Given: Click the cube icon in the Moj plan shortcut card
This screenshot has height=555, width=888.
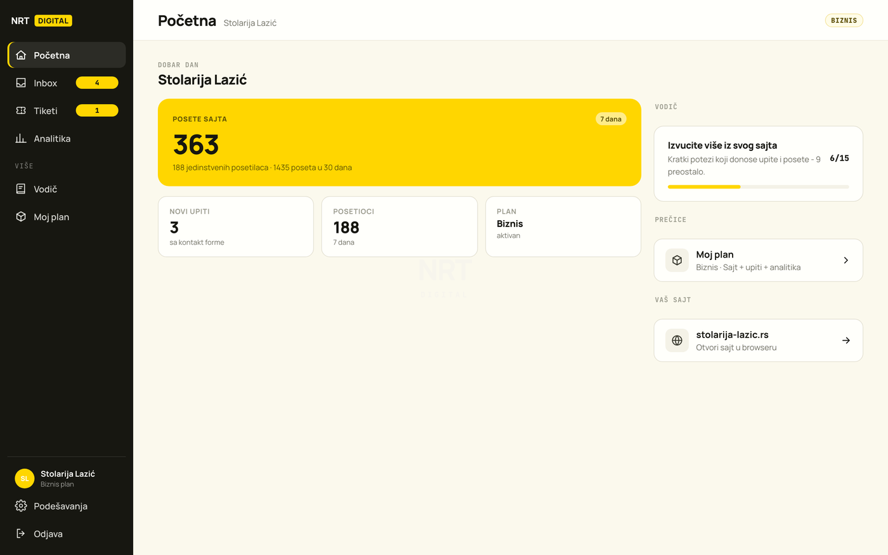Looking at the screenshot, I should click(677, 260).
